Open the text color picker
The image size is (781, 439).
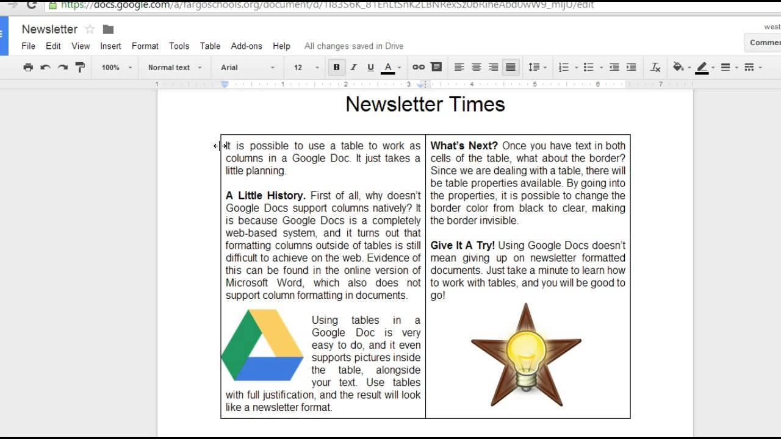pos(391,68)
